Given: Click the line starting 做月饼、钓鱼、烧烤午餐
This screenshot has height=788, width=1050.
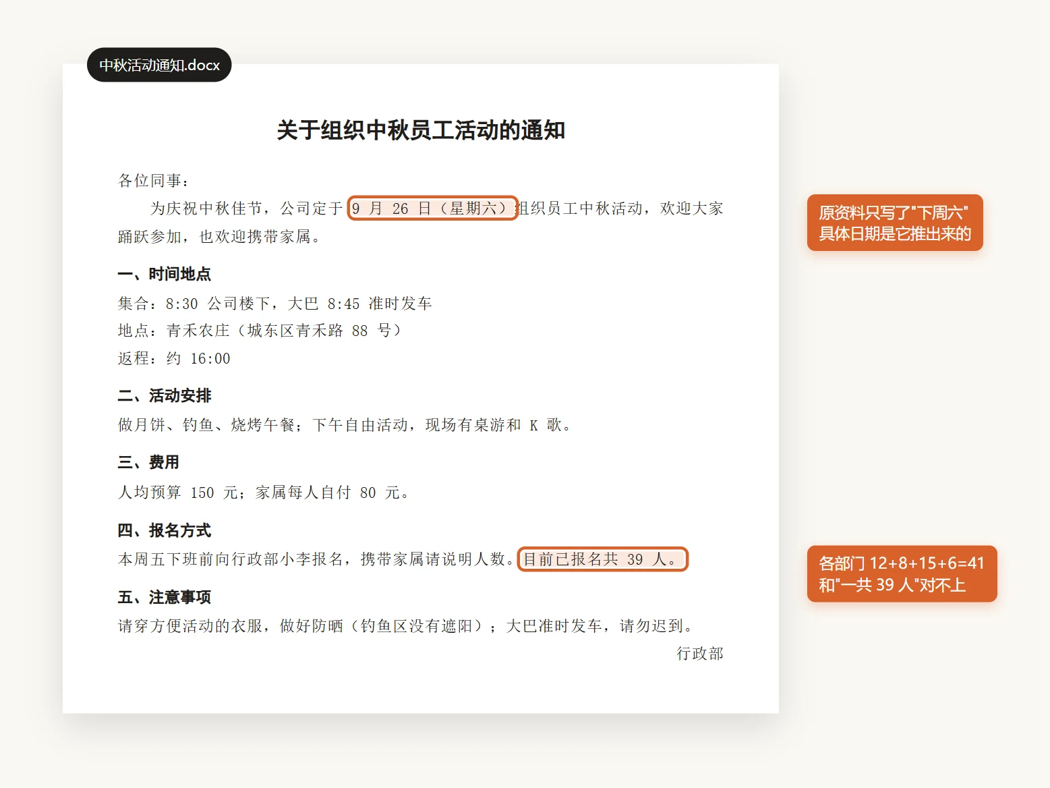Looking at the screenshot, I should click(x=345, y=425).
